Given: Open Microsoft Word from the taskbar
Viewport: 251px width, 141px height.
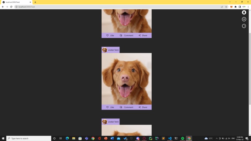Looking at the screenshot, I should click(112, 138).
